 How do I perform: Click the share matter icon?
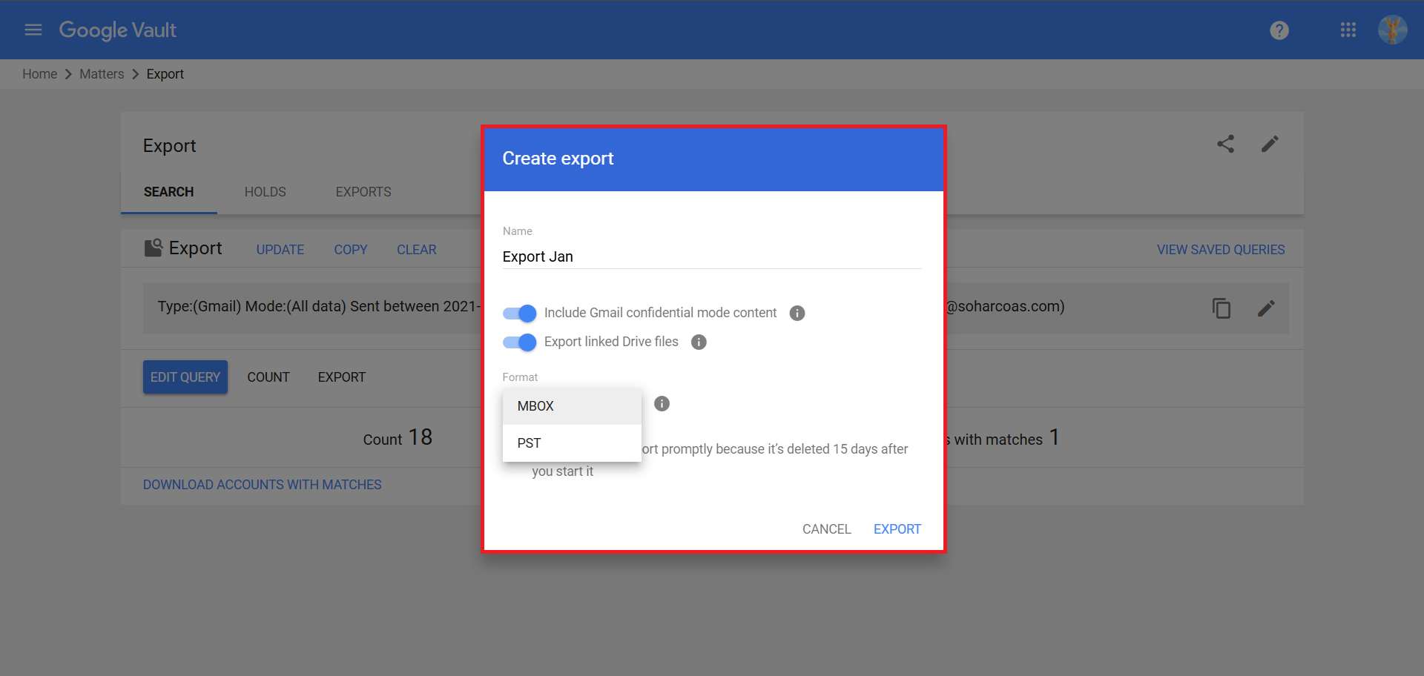pyautogui.click(x=1226, y=144)
